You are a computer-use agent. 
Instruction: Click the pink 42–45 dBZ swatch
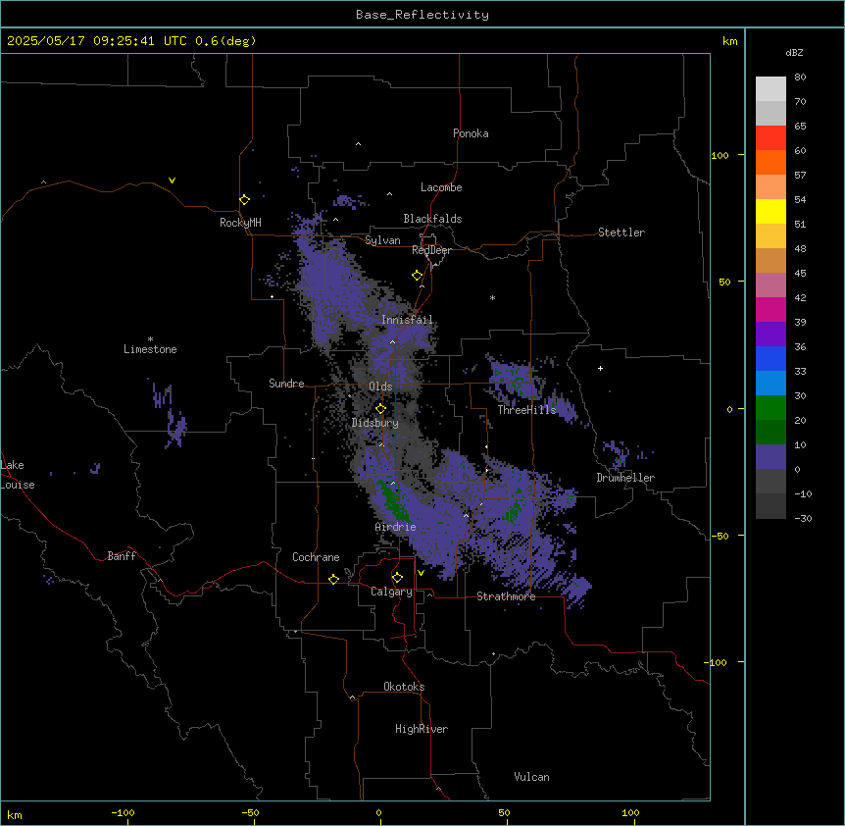[770, 285]
